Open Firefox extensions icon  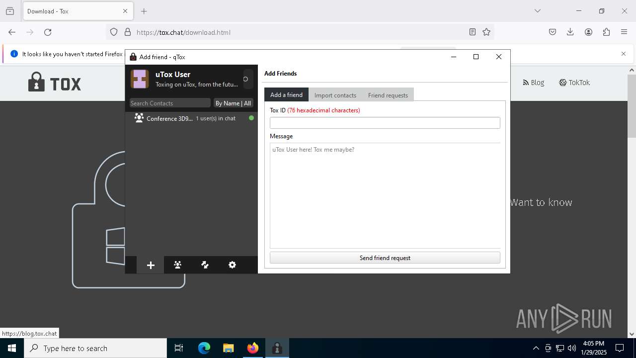(606, 32)
